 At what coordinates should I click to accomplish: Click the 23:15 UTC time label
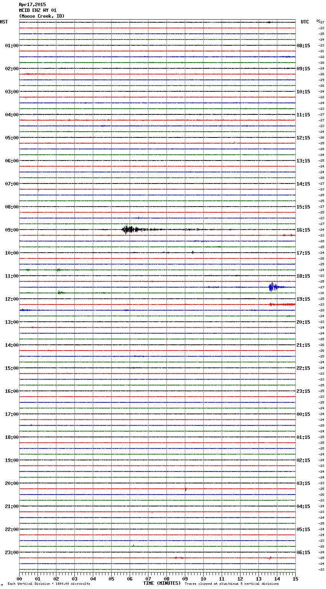click(303, 391)
